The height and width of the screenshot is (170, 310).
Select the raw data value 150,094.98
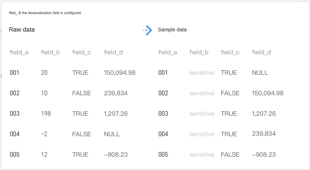coord(120,73)
